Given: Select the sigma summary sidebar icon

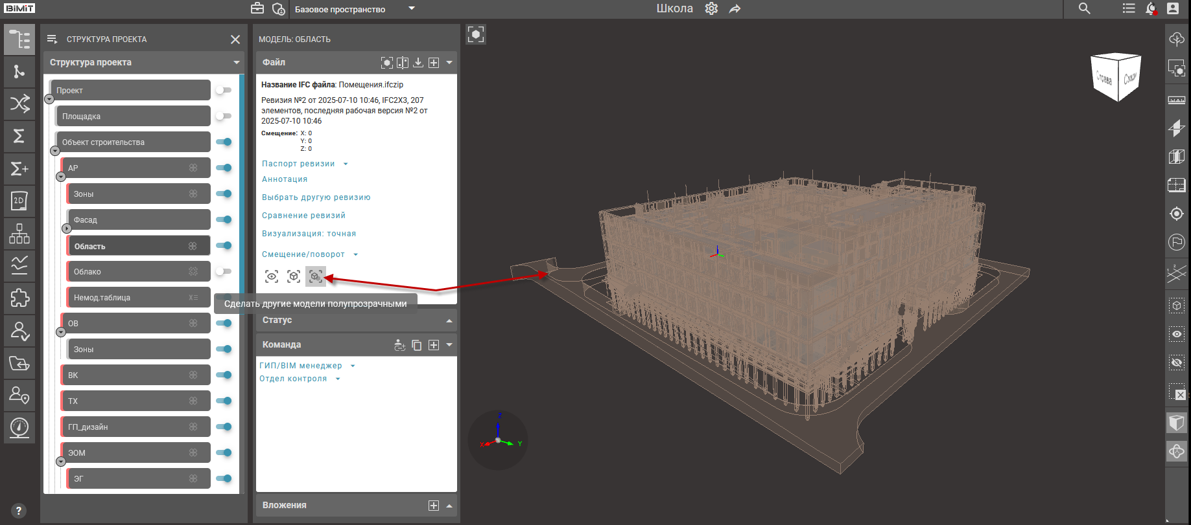Looking at the screenshot, I should (x=19, y=136).
